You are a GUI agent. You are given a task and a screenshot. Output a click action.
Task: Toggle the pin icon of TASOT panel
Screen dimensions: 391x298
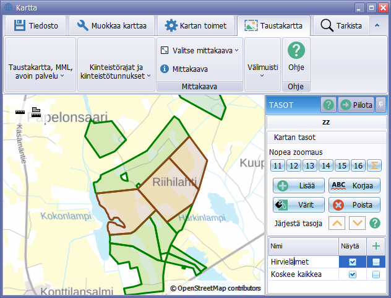click(x=380, y=105)
